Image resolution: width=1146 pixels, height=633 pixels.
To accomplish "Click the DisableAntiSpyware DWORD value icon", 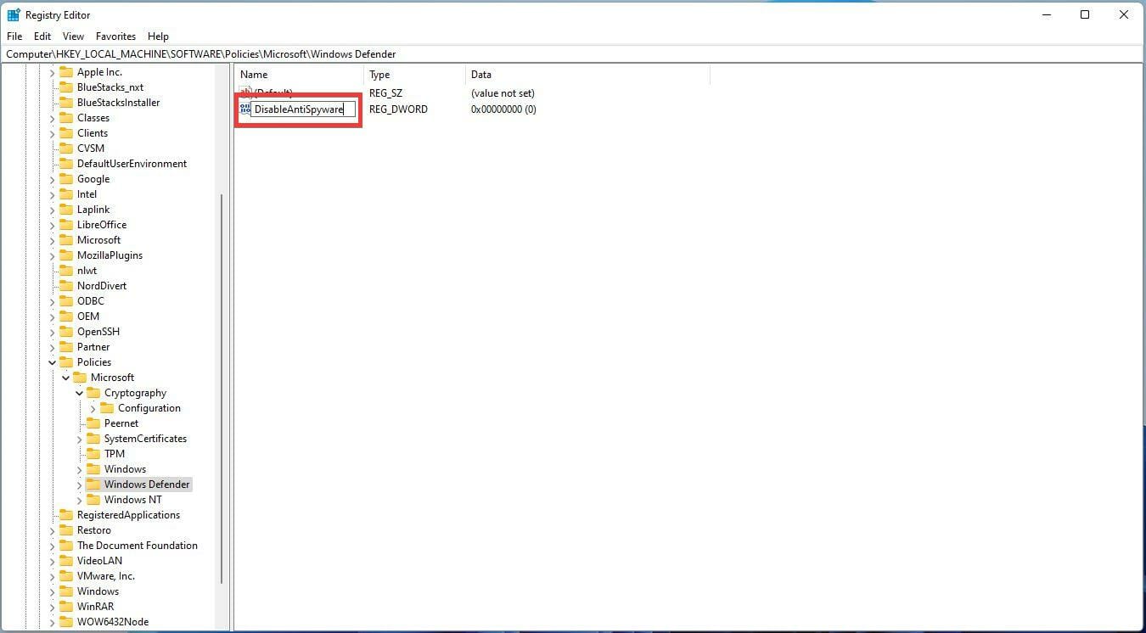I will tap(245, 109).
